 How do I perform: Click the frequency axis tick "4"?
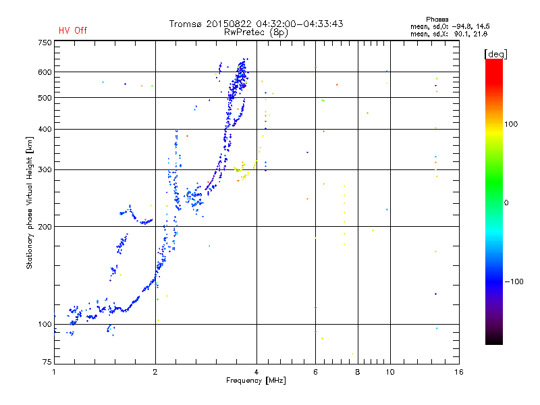click(256, 372)
